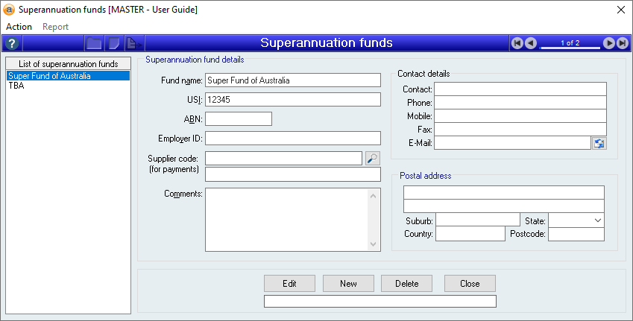Click the Edit button

tap(289, 283)
